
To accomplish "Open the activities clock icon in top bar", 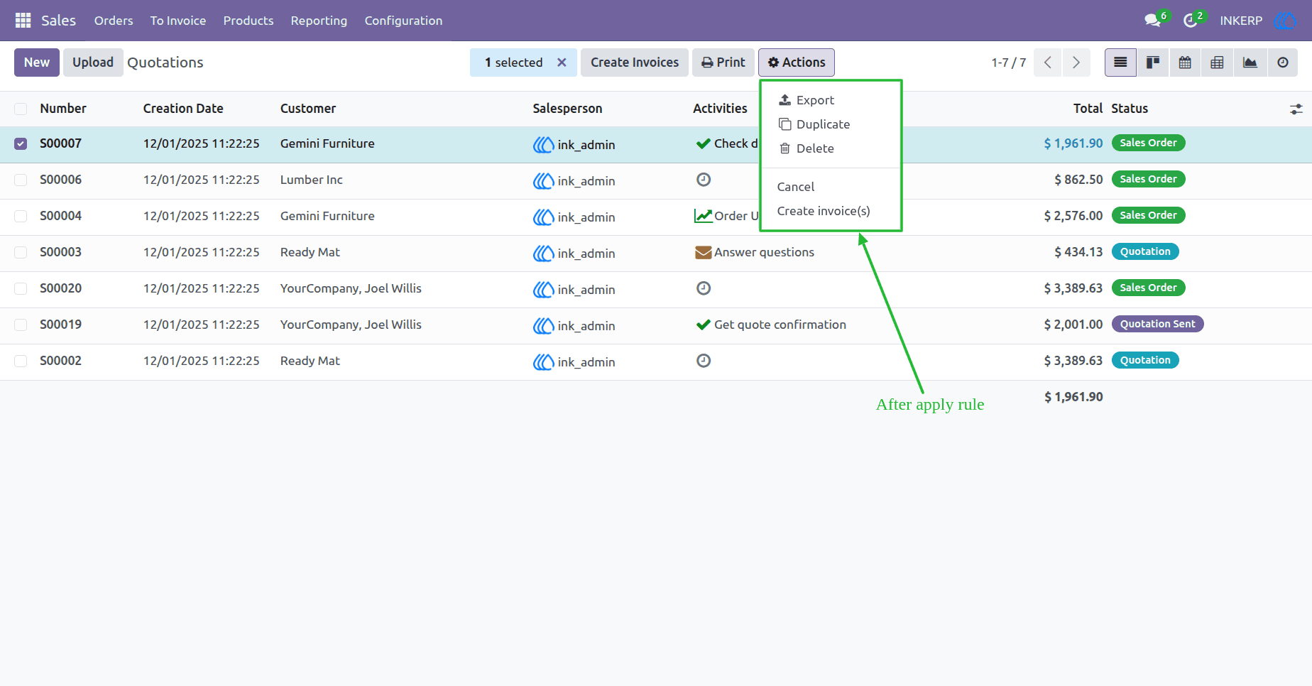I will (x=1191, y=21).
